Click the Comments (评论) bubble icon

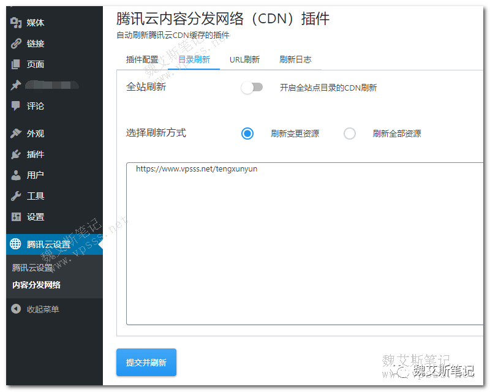[x=16, y=105]
